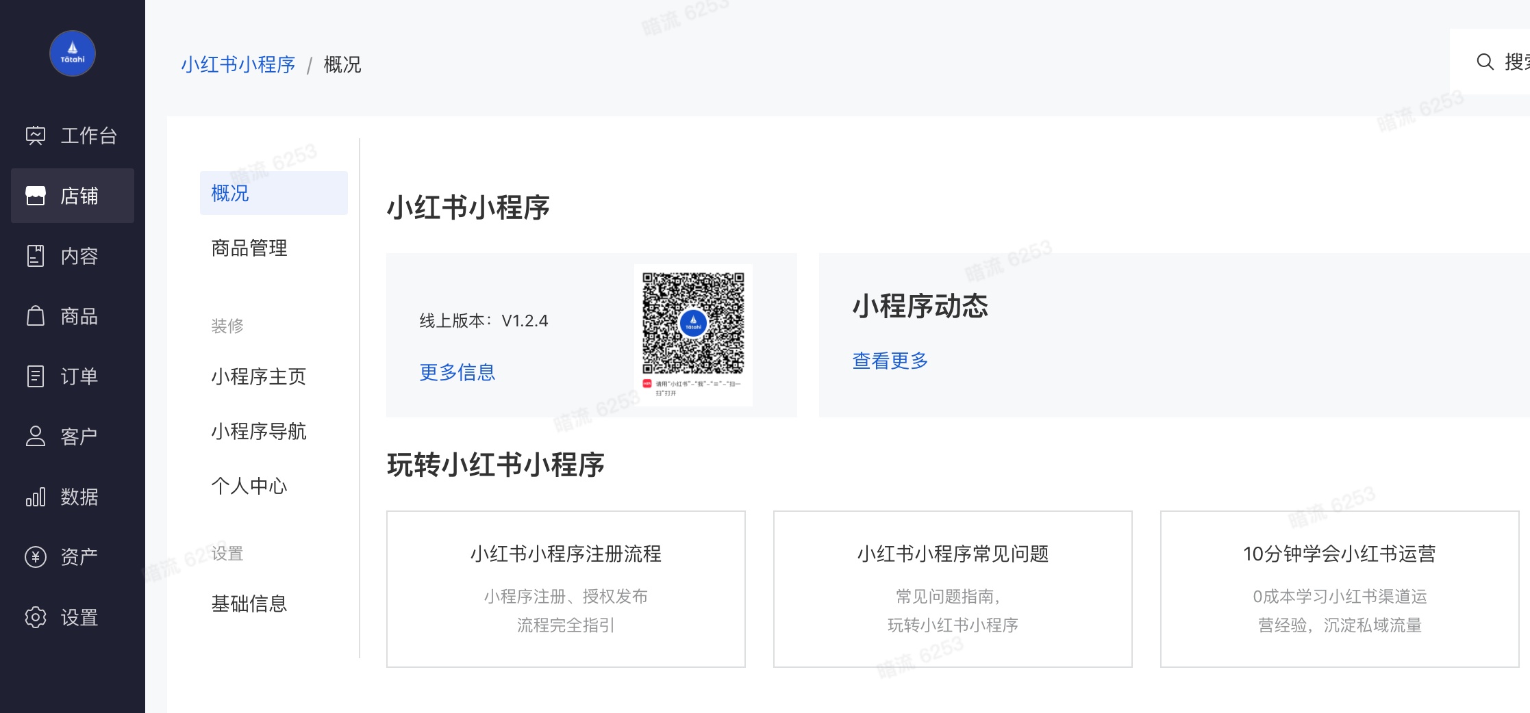Image resolution: width=1530 pixels, height=713 pixels.
Task: Select 小程序导航 in the side menu
Action: point(258,432)
